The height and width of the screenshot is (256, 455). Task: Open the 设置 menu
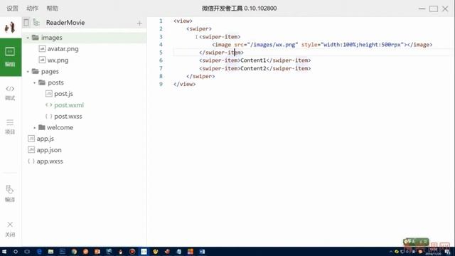[x=12, y=9]
